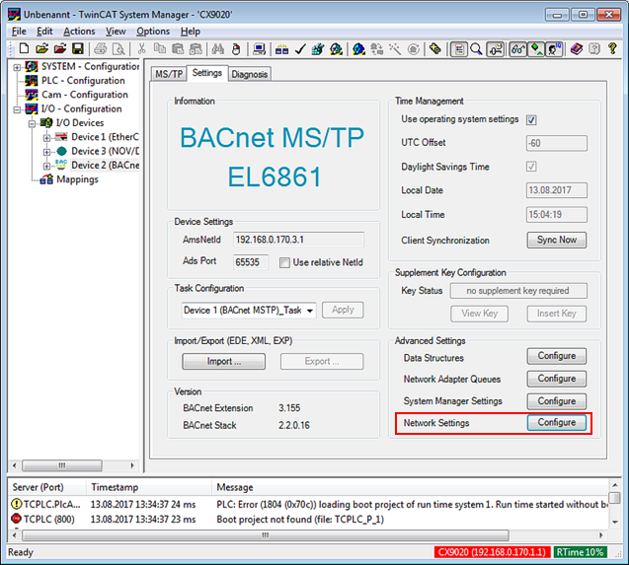The image size is (629, 565).
Task: Click the magnifying glass zoom icon
Action: [x=476, y=49]
